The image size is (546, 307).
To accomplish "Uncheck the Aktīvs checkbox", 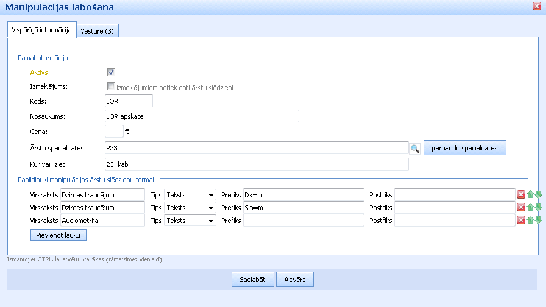I will tap(111, 72).
